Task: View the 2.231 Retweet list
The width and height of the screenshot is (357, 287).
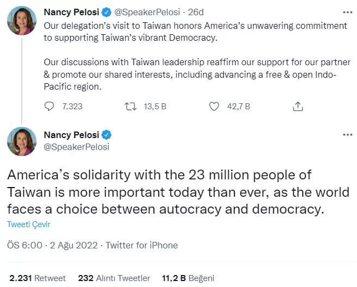Action: click(38, 278)
